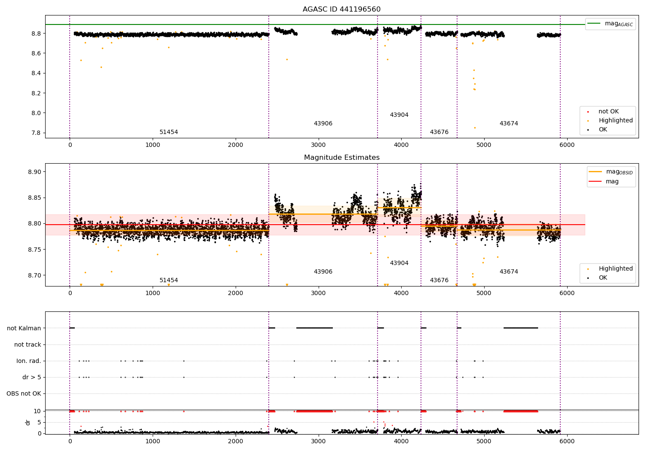Click the '8.90' y-axis tick label
The width and height of the screenshot is (645, 451).
[34, 172]
